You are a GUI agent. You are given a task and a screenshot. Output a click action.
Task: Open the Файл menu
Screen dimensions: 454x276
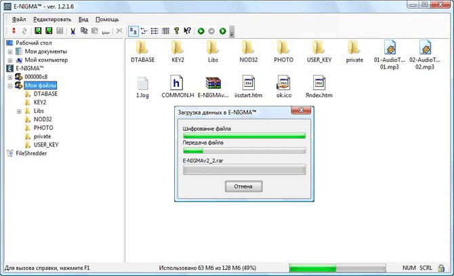(19, 20)
